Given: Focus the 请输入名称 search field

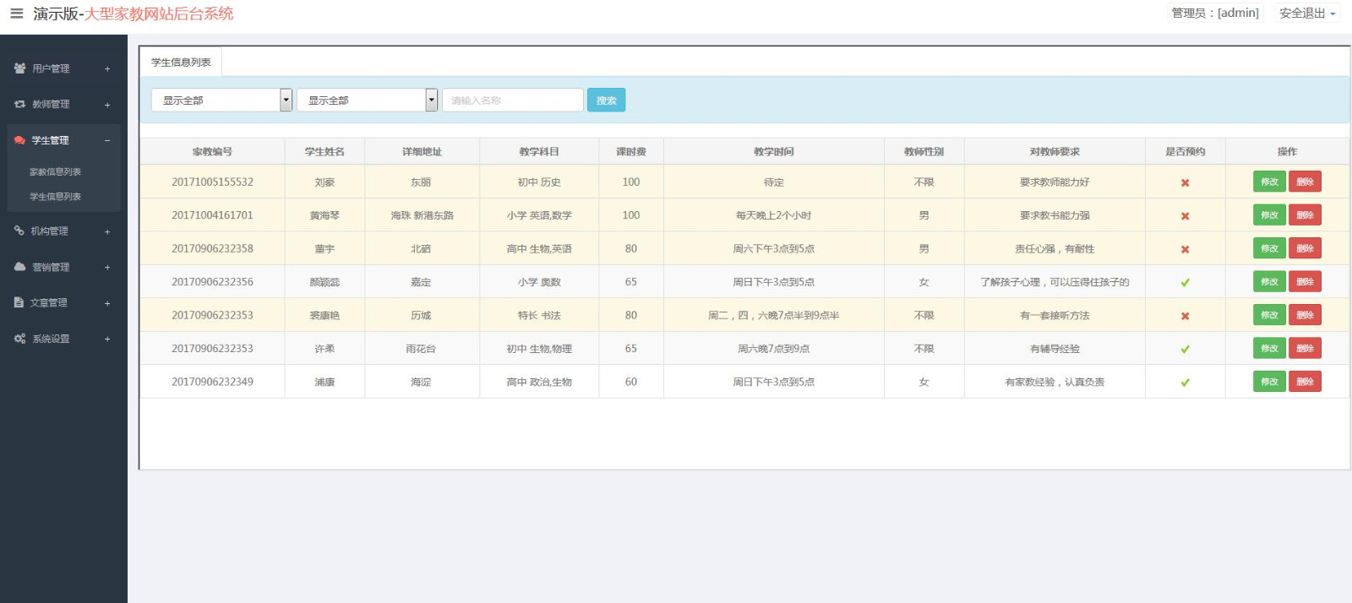Looking at the screenshot, I should pos(512,100).
